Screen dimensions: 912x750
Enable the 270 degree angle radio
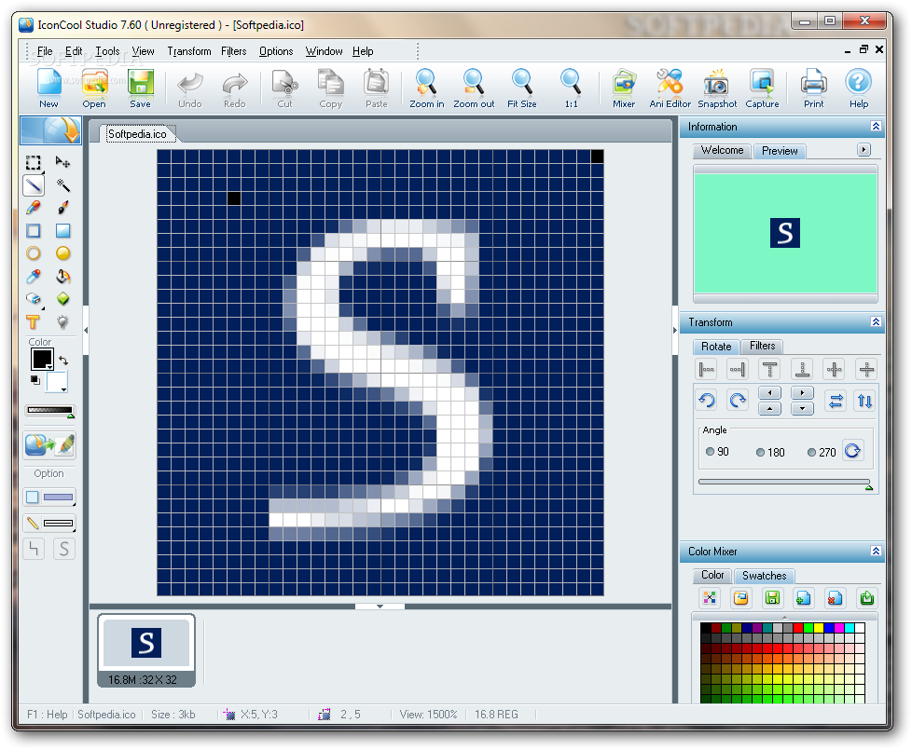[811, 452]
